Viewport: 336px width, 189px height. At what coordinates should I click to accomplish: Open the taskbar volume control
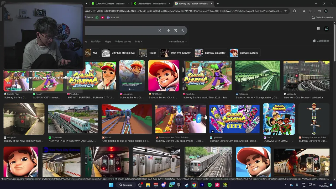(x=314, y=185)
